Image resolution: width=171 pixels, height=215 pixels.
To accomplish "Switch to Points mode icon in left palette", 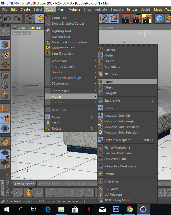I will 5,75.
